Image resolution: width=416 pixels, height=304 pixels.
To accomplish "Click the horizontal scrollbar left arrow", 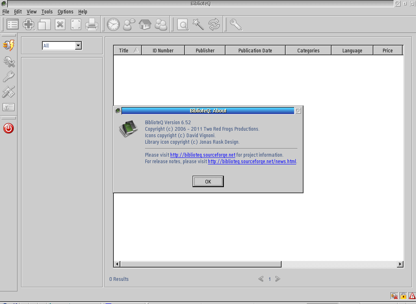I will coord(117,264).
